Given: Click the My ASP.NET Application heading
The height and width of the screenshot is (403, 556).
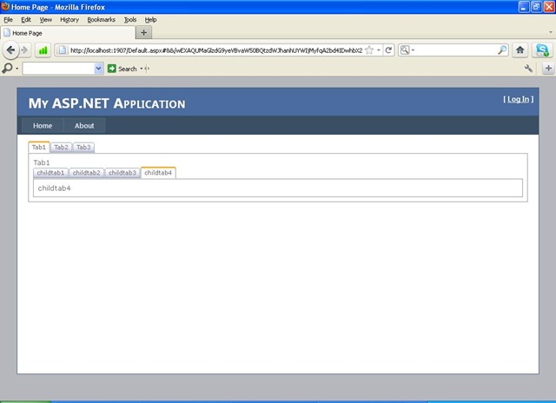Looking at the screenshot, I should [107, 103].
